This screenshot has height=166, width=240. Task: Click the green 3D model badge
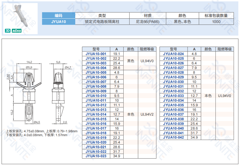8,31
